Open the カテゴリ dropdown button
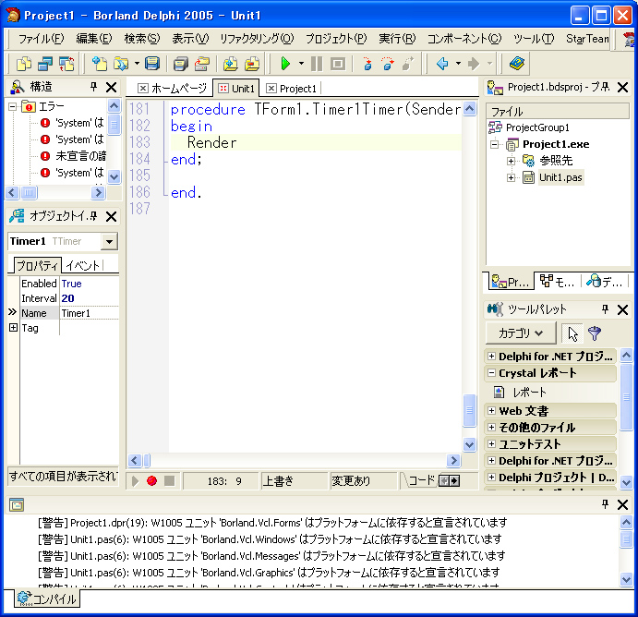This screenshot has height=617, width=638. pyautogui.click(x=521, y=333)
